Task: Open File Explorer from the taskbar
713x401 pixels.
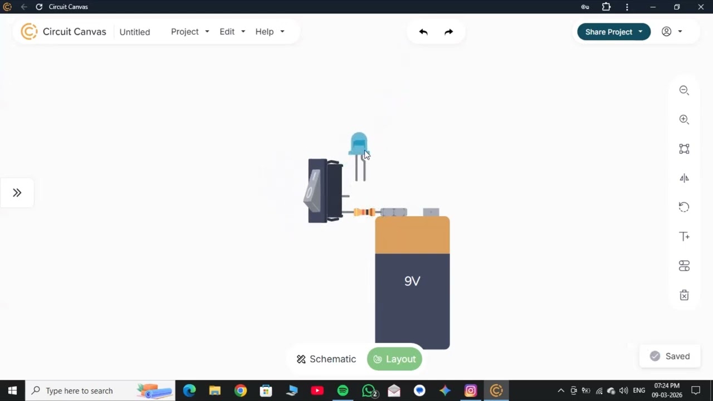Action: click(x=214, y=390)
